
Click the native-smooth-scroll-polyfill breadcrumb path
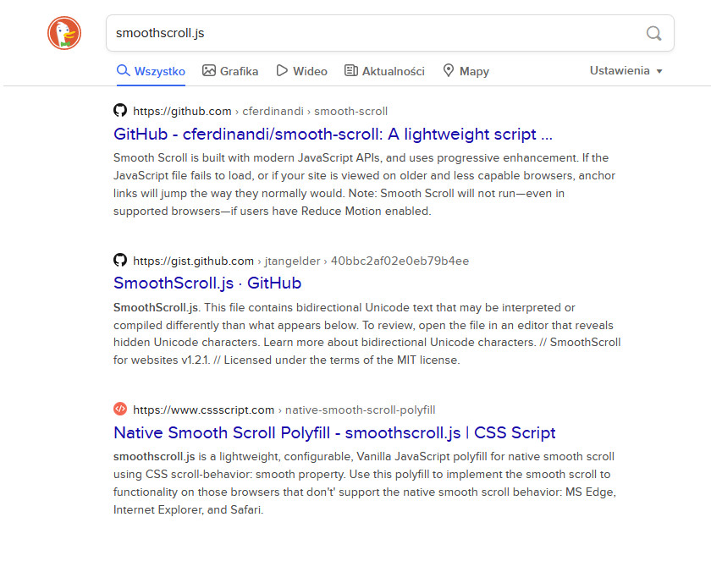pos(360,410)
